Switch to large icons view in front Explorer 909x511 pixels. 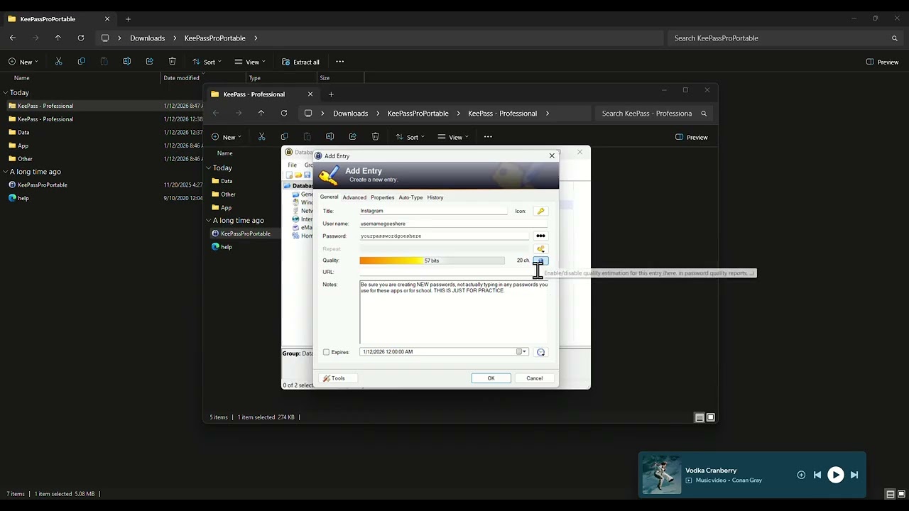pyautogui.click(x=711, y=417)
